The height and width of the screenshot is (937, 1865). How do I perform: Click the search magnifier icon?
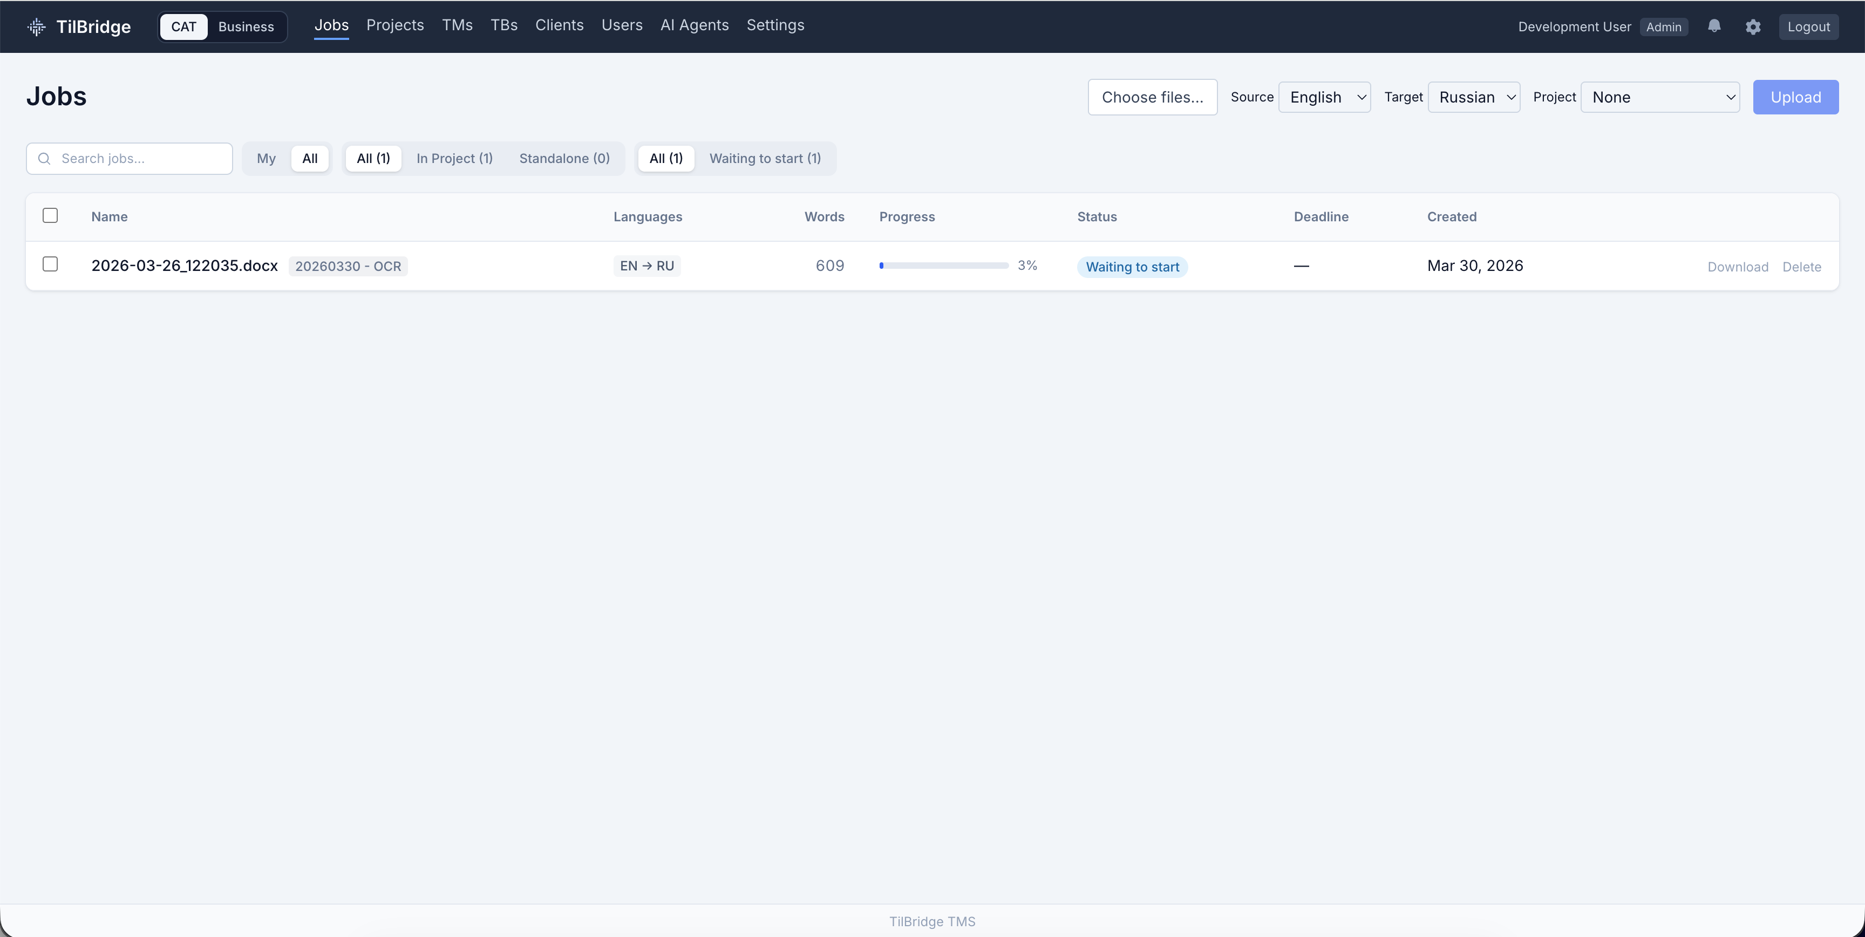coord(44,159)
